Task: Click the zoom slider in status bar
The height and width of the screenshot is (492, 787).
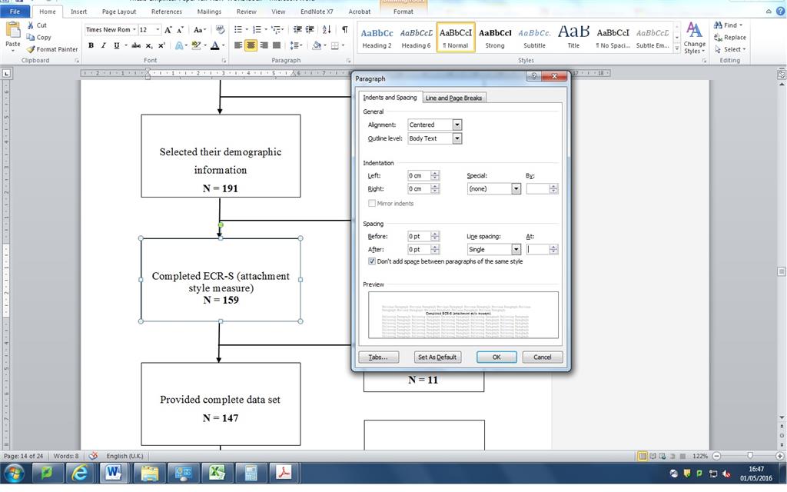Action: [750, 456]
